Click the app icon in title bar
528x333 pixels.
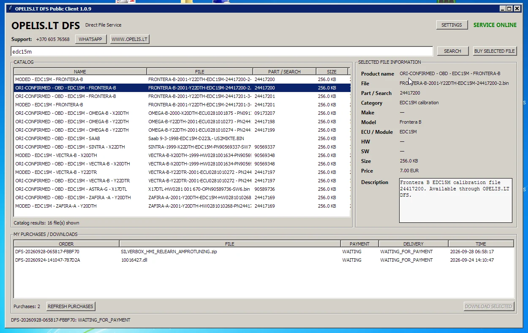[11, 8]
